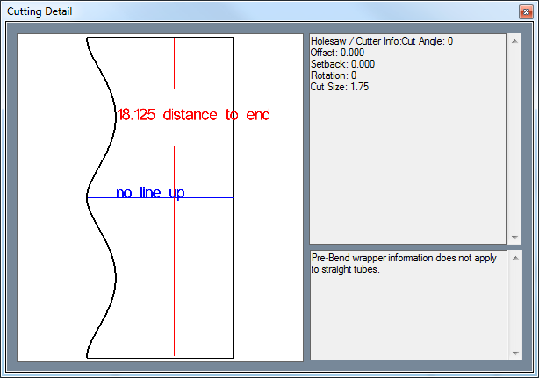Click the Pre-Bend wrapper information text
Image resolution: width=539 pixels, height=378 pixels.
(x=404, y=263)
